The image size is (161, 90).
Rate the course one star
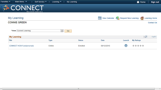coord(133,45)
